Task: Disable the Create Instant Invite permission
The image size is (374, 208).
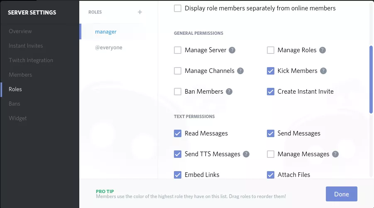Action: click(271, 92)
